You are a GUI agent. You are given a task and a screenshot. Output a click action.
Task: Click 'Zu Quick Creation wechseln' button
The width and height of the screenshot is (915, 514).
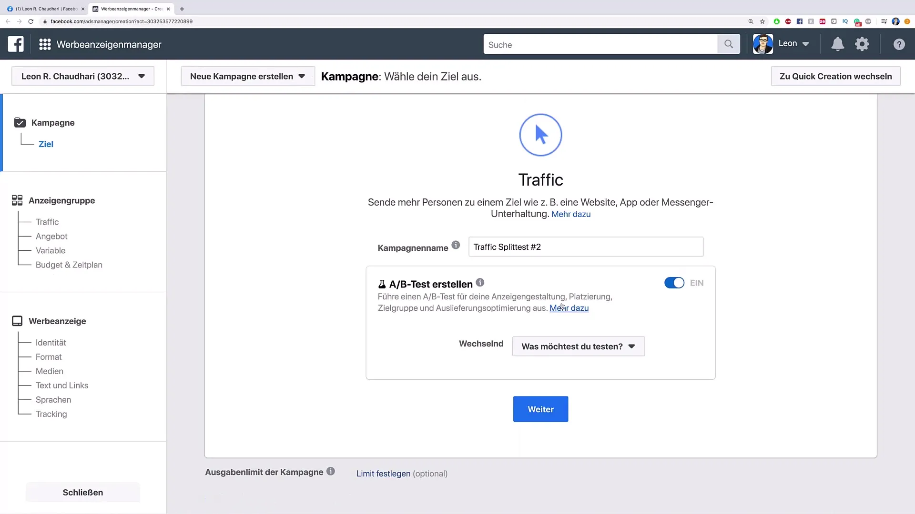tap(835, 76)
